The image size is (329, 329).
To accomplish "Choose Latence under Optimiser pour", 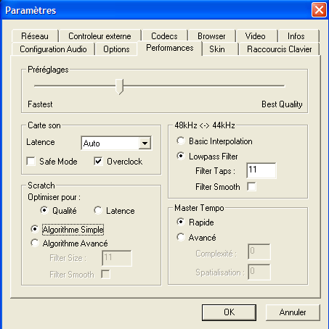I will coord(98,210).
